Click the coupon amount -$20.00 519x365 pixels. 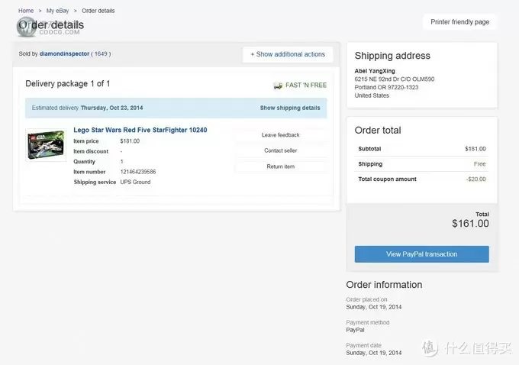tap(476, 179)
